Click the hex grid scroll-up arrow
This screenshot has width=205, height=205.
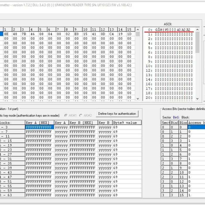coord(138,30)
